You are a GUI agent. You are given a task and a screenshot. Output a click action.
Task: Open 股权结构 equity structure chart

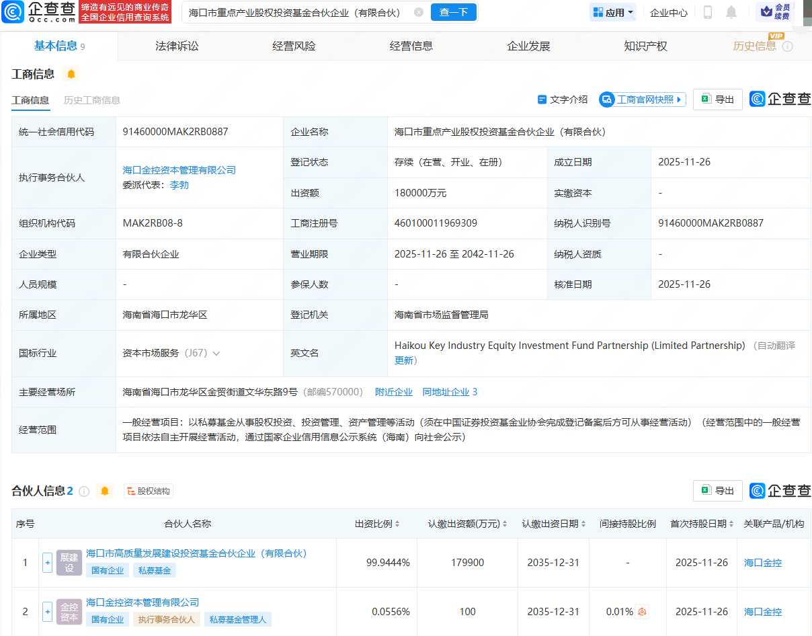click(149, 491)
